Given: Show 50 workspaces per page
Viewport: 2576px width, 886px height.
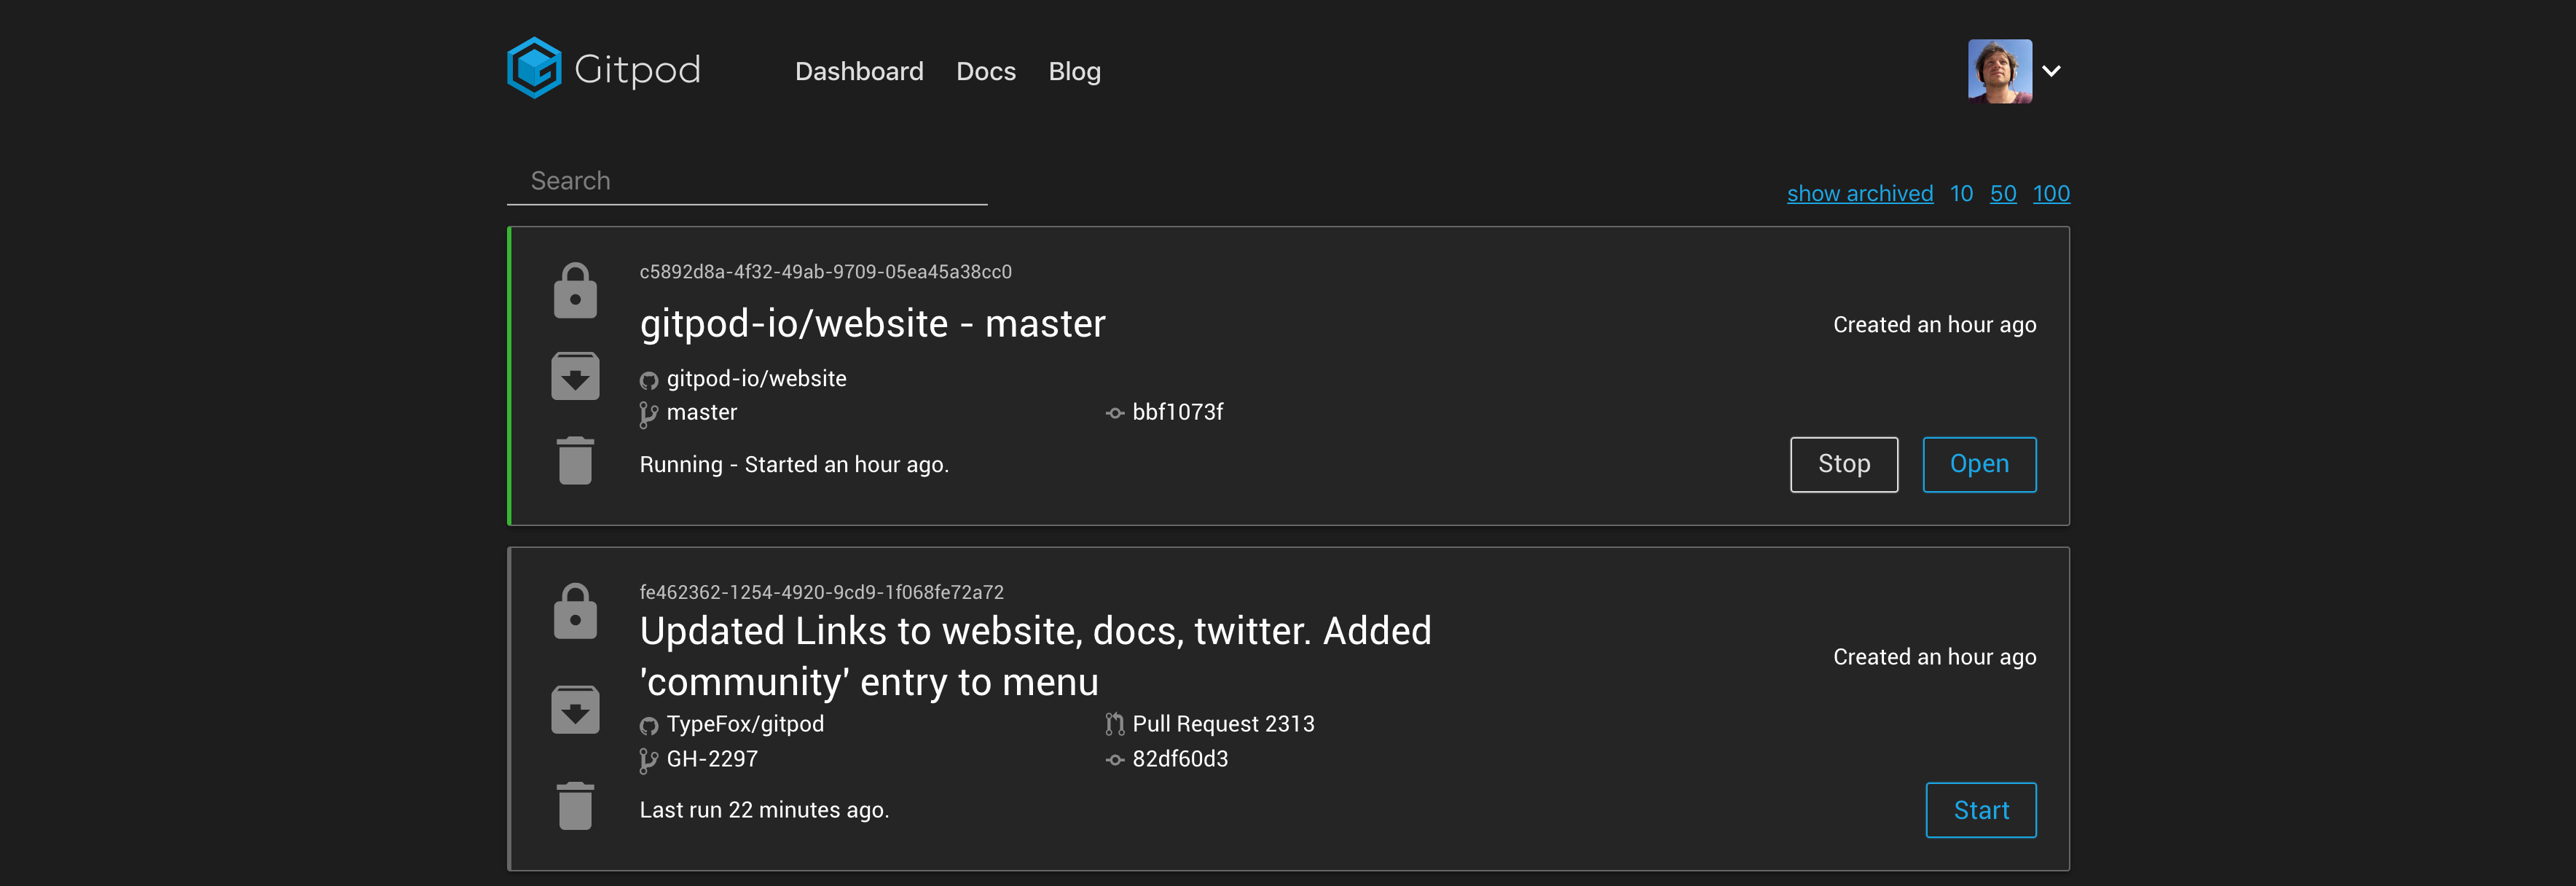Looking at the screenshot, I should pos(2003,193).
